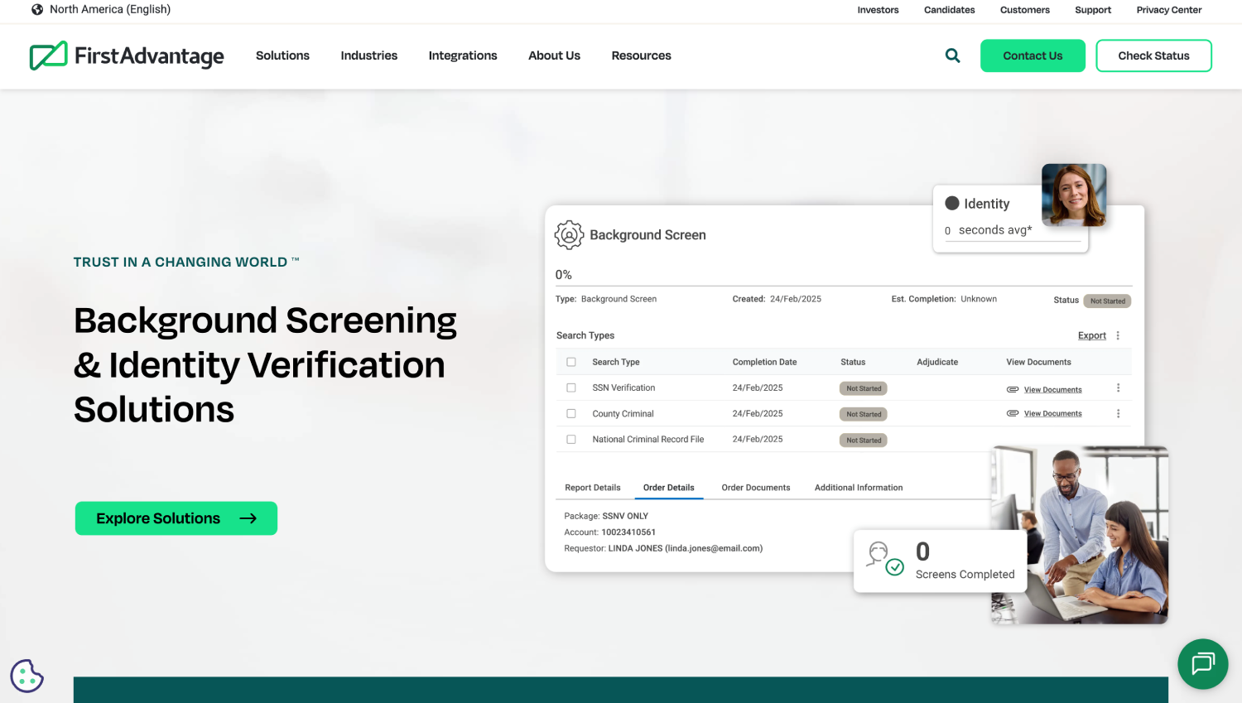Open the Additional Information tab
The height and width of the screenshot is (703, 1242).
coord(859,488)
